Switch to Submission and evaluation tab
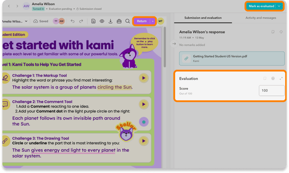 point(203,18)
